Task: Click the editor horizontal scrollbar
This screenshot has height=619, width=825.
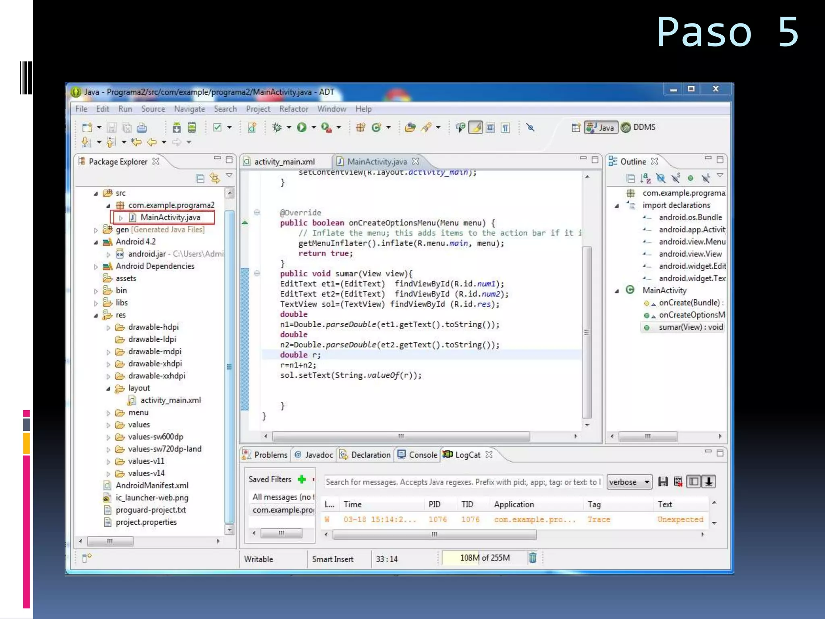Action: click(401, 436)
